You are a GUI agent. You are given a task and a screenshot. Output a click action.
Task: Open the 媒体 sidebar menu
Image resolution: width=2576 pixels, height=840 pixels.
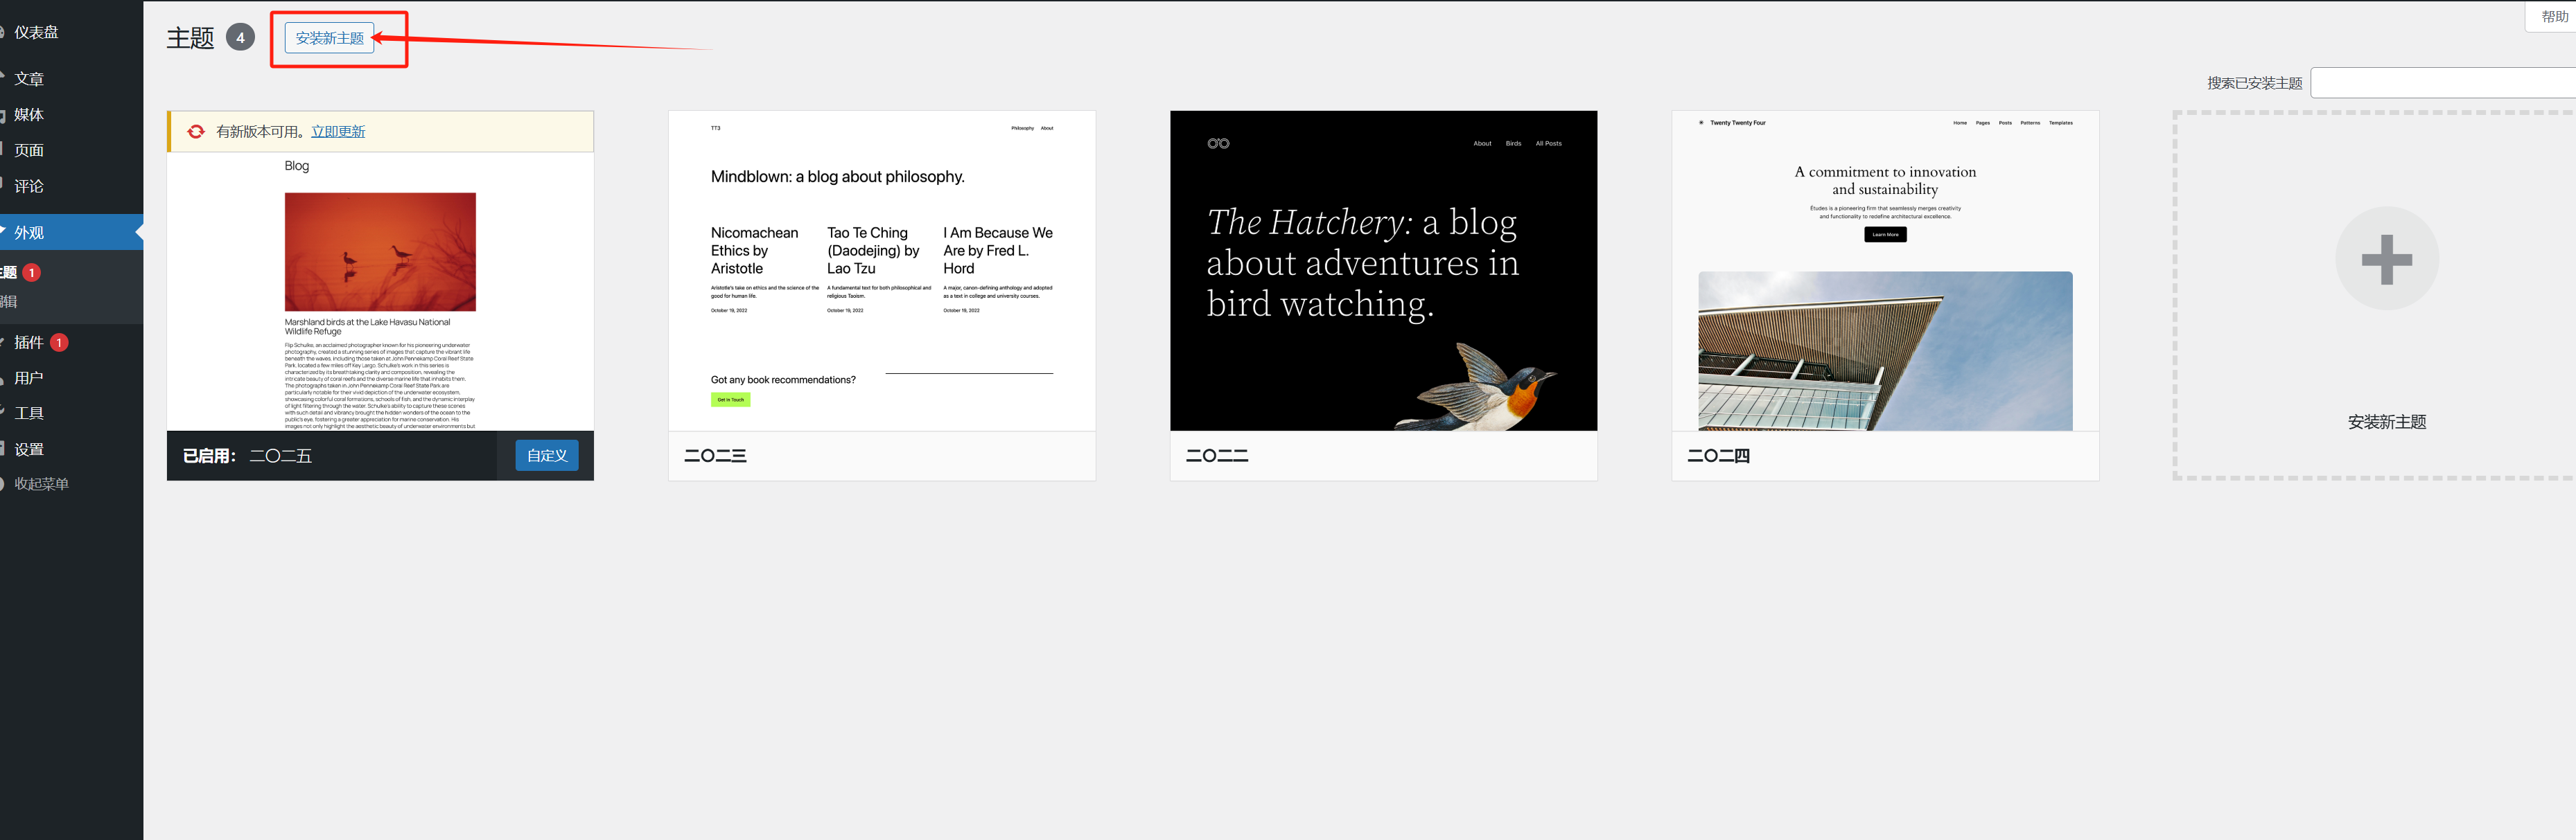(29, 115)
